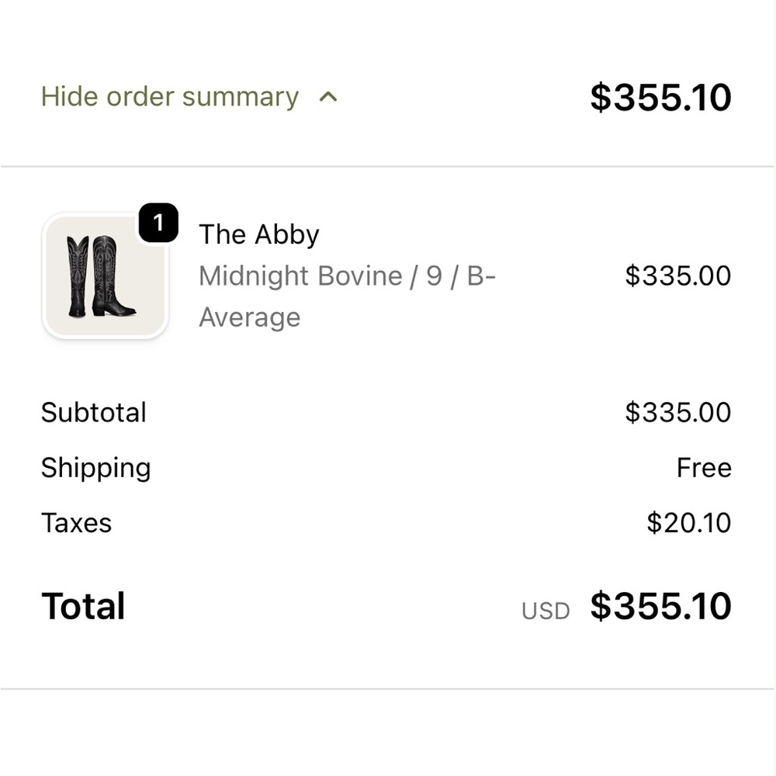The image size is (776, 776).
Task: Click the header total $355.10
Action: [660, 97]
